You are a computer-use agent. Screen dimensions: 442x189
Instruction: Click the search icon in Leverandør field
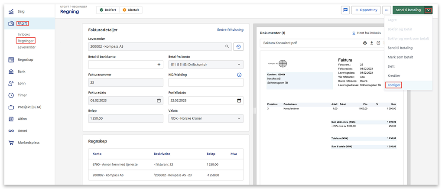pos(227,46)
